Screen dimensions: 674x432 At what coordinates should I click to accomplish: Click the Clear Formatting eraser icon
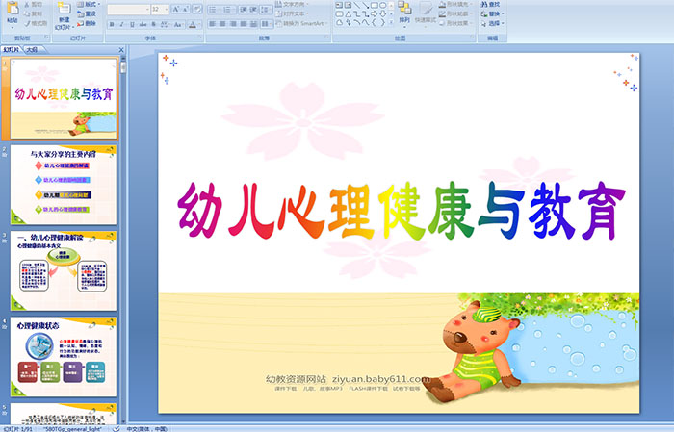pos(197,9)
